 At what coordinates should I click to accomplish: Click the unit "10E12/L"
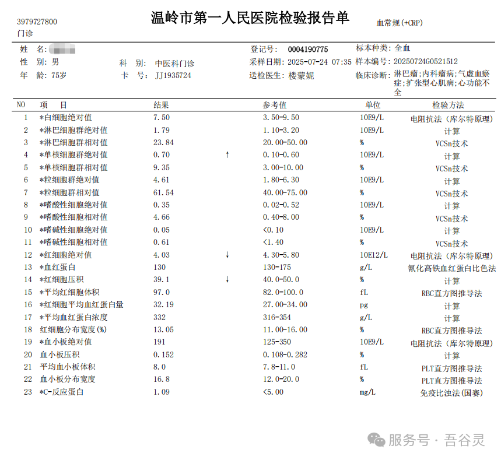point(373,255)
